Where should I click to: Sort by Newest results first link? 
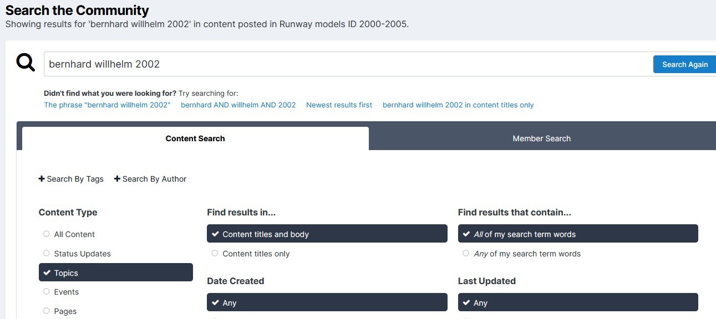(x=339, y=105)
